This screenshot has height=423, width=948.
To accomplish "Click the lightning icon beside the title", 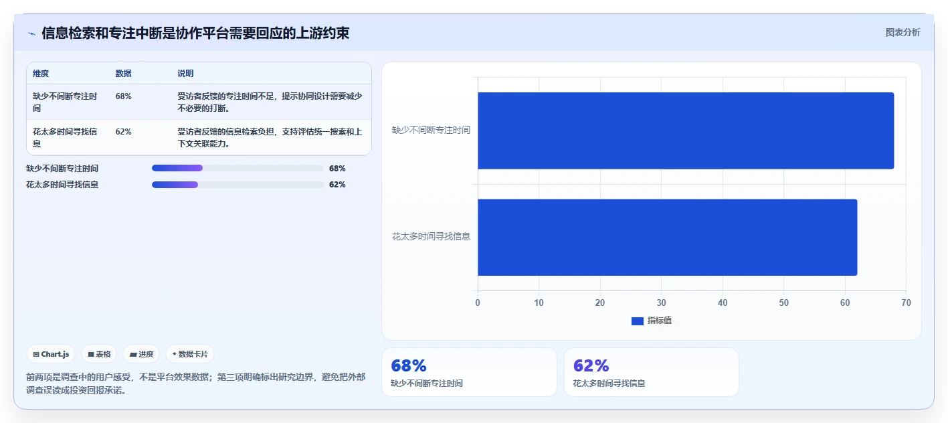I will tap(31, 33).
